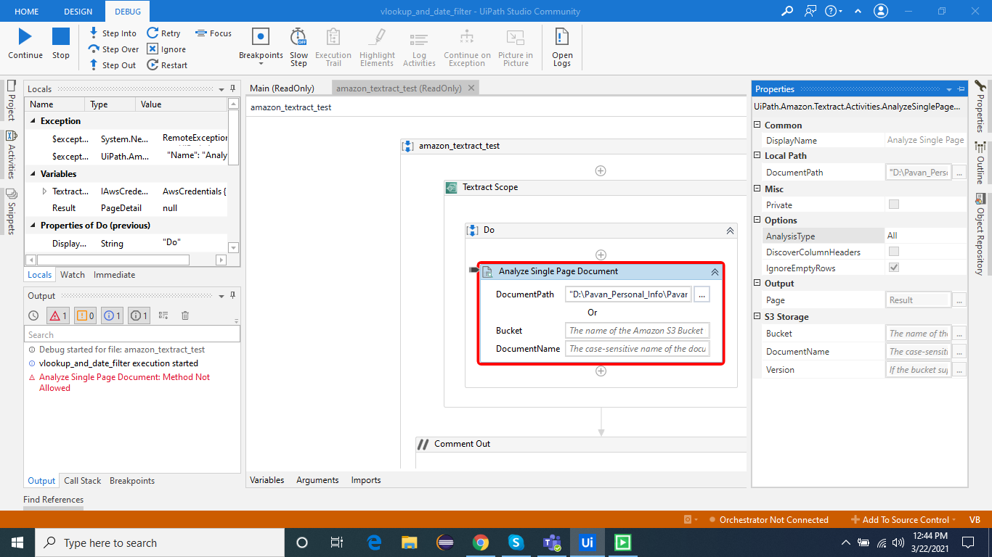Click Step Over in the Debug ribbon

pos(113,49)
